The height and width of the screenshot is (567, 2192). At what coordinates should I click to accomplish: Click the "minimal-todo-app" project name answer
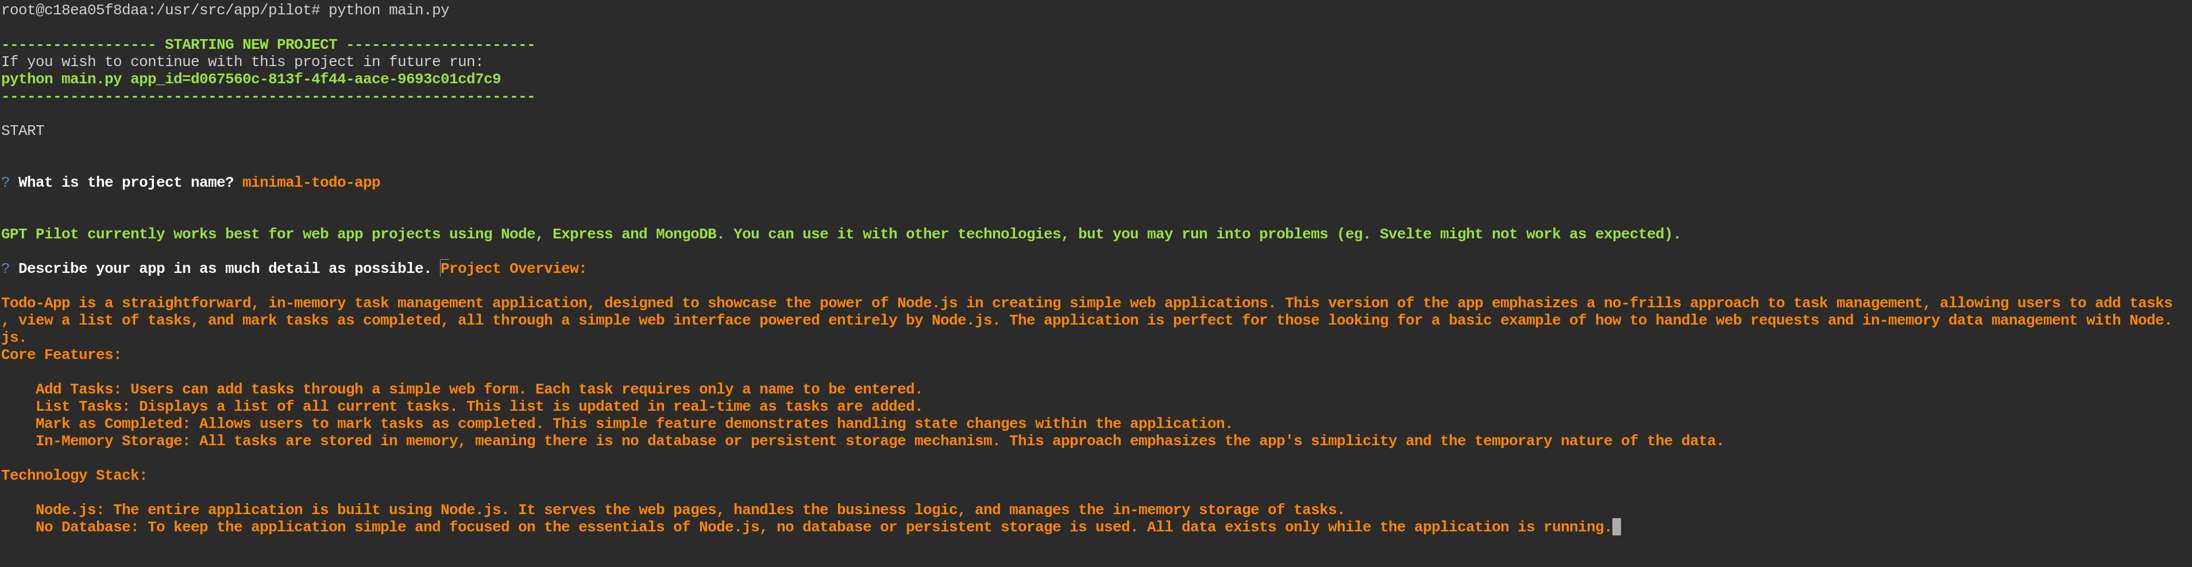pyautogui.click(x=311, y=182)
